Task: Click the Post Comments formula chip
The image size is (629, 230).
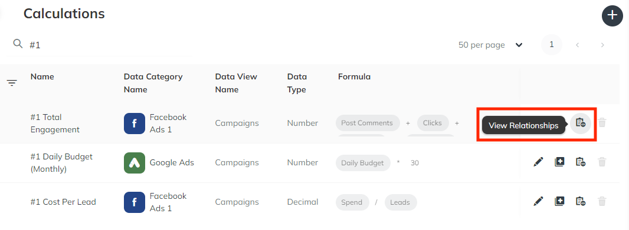Action: pyautogui.click(x=368, y=123)
